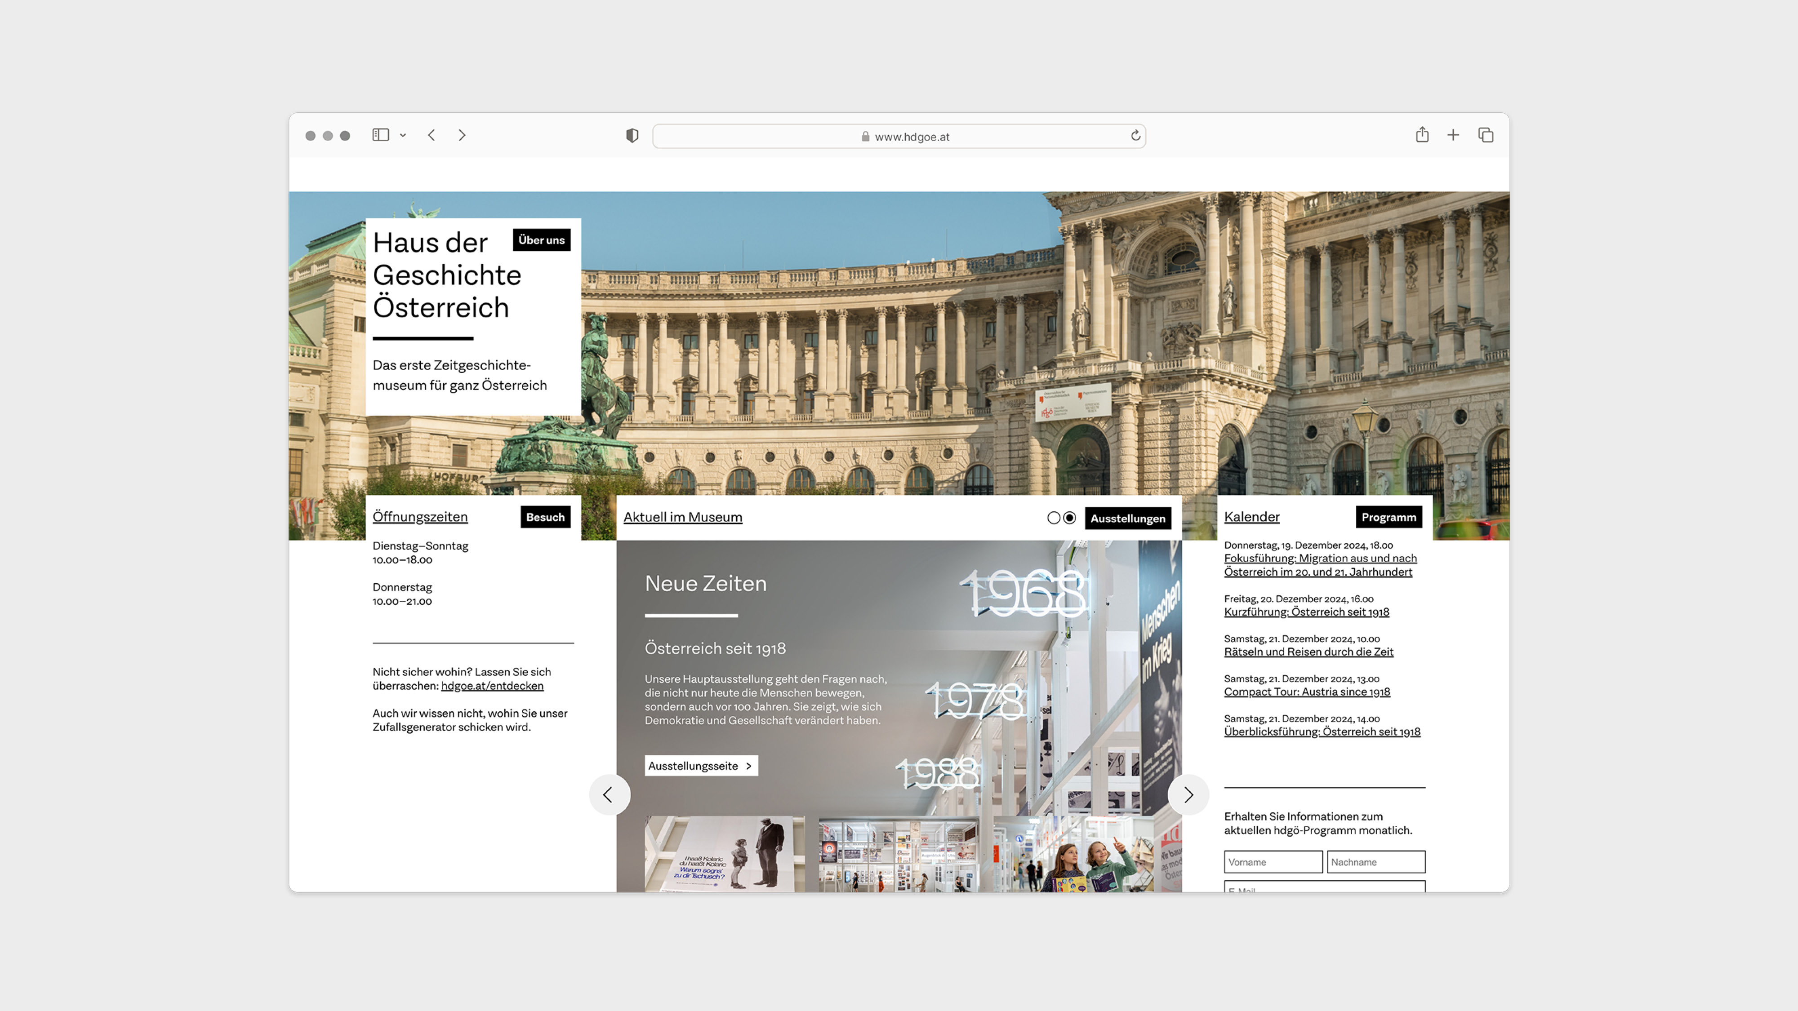Reload the page with the refresh icon

click(x=1135, y=135)
